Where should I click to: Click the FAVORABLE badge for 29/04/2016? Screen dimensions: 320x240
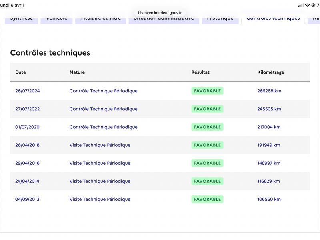pyautogui.click(x=207, y=163)
